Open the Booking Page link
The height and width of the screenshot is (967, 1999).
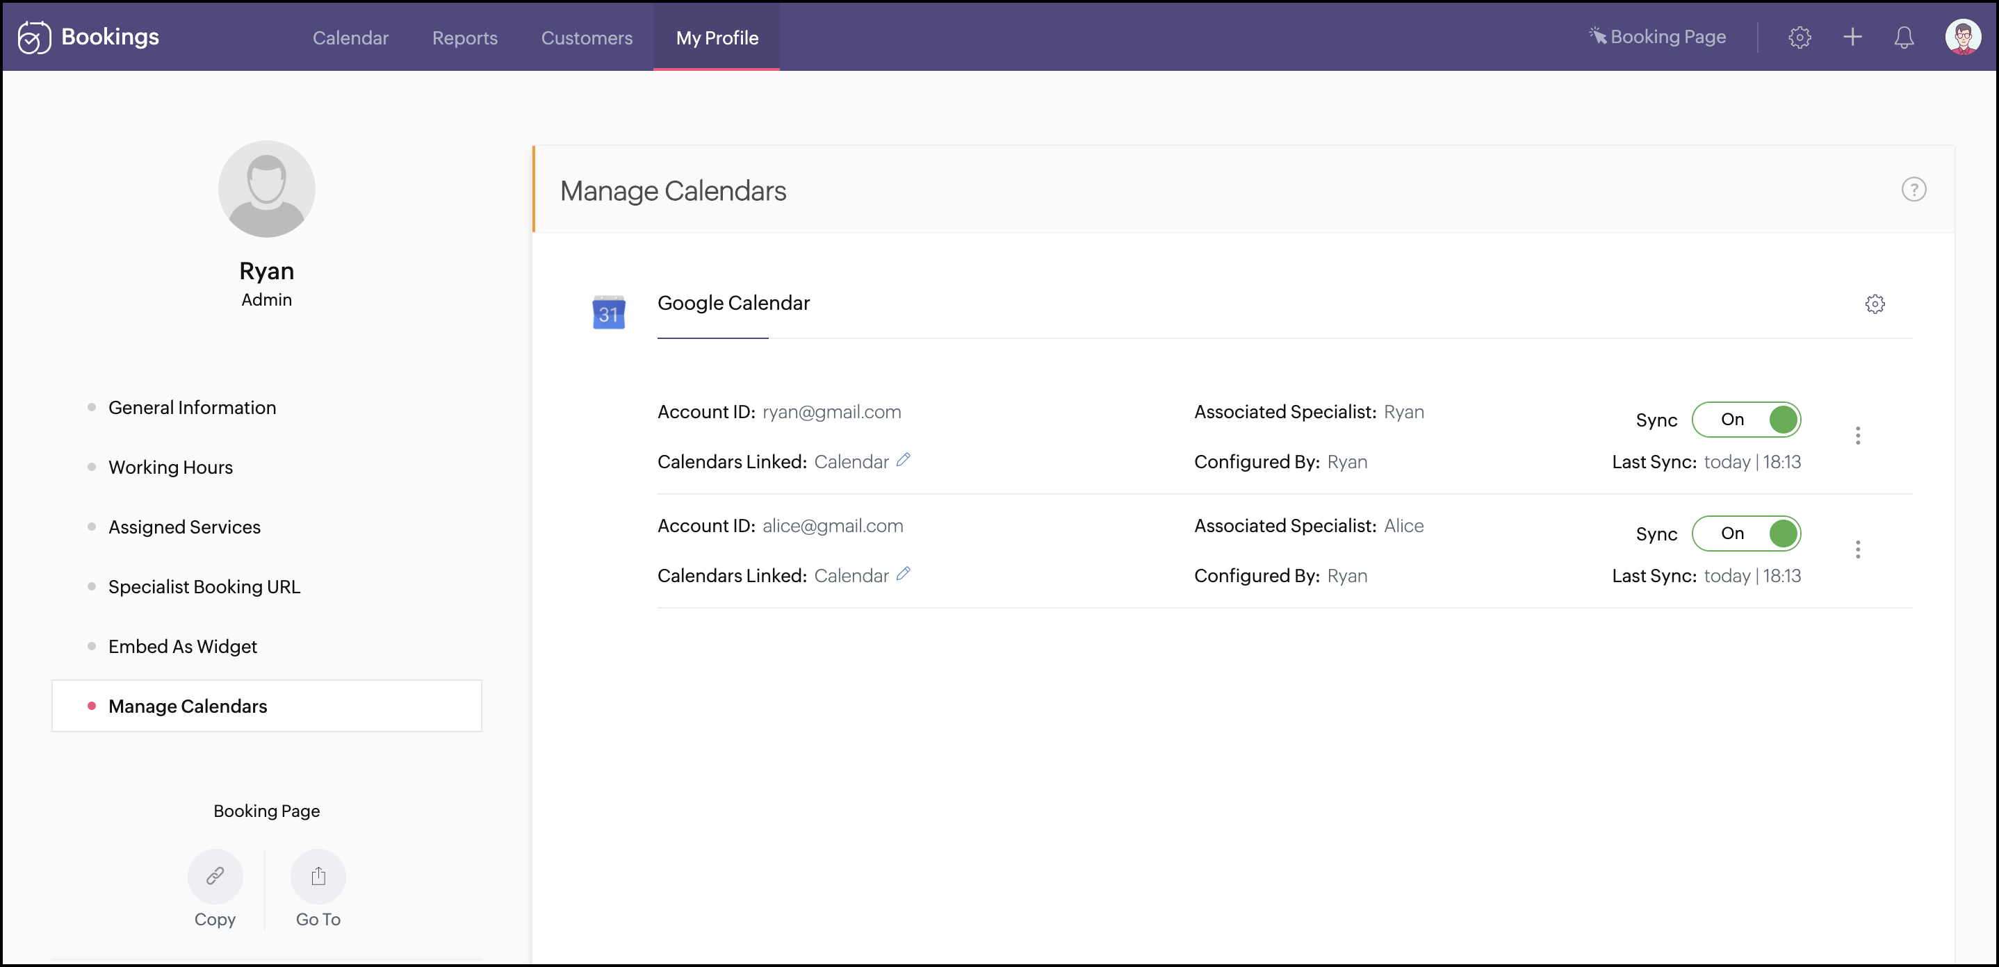[1657, 38]
